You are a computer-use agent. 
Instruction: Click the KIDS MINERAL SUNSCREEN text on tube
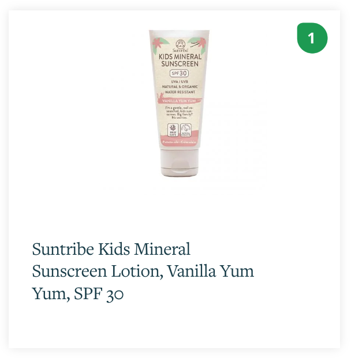[x=180, y=60]
